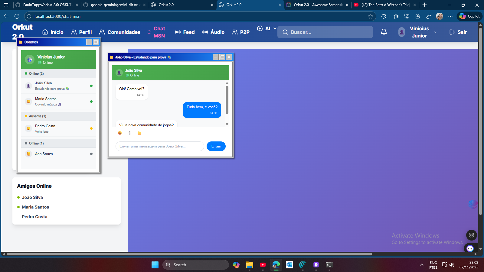Open File Explorer from the taskbar
This screenshot has height=272, width=484.
pos(249,265)
